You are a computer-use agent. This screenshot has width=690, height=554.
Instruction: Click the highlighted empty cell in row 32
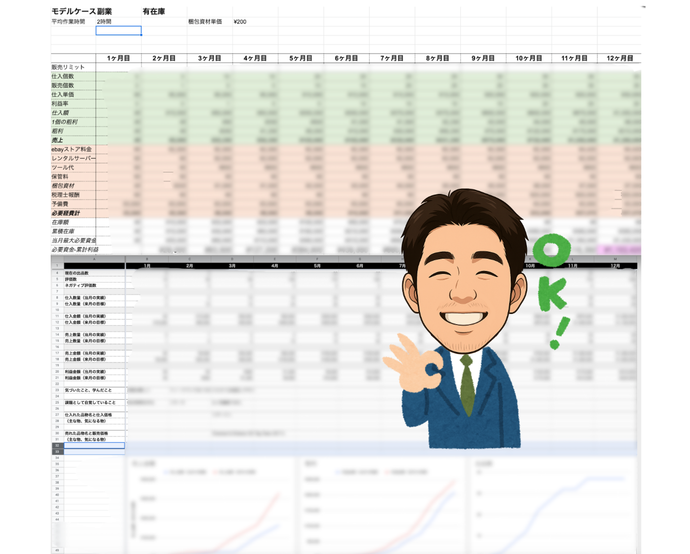point(94,446)
